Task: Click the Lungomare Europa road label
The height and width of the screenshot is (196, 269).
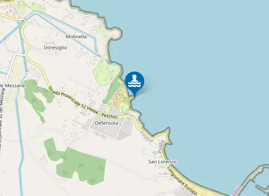Action: pyautogui.click(x=181, y=181)
